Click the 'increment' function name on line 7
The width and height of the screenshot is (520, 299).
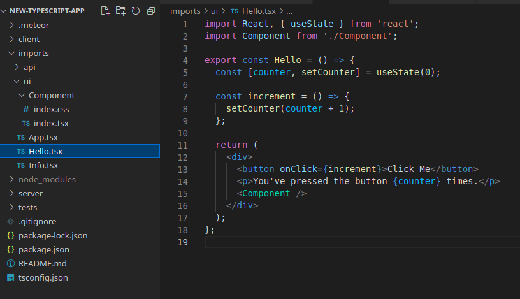coord(271,96)
